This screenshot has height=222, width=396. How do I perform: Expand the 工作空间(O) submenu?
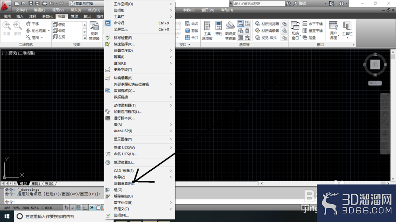[139, 4]
